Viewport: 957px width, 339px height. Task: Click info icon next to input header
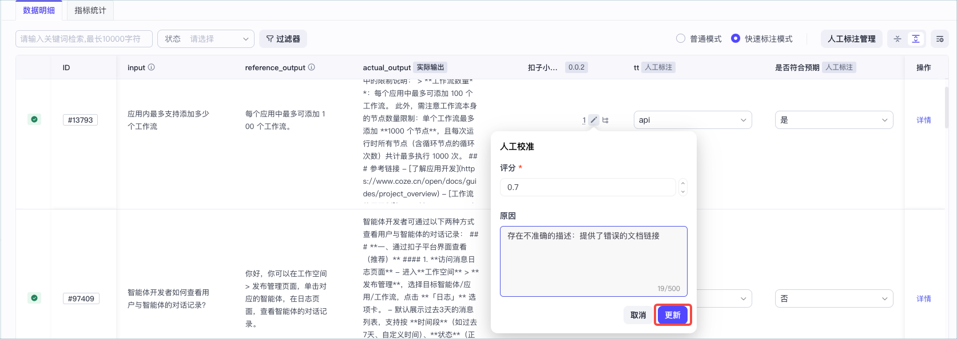(151, 67)
